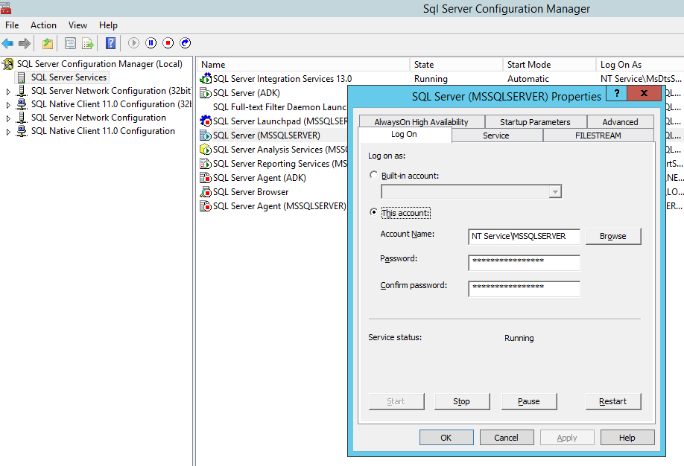Click the Start Service play icon
Screen dimensions: 684x466
133,42
